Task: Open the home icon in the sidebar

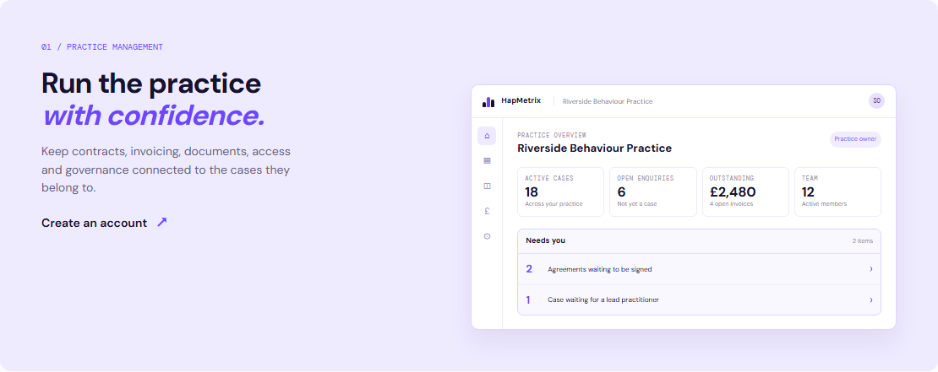Action: tap(487, 136)
